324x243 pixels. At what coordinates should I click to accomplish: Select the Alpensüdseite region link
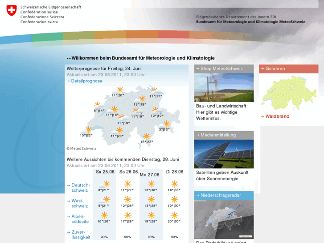(78, 219)
